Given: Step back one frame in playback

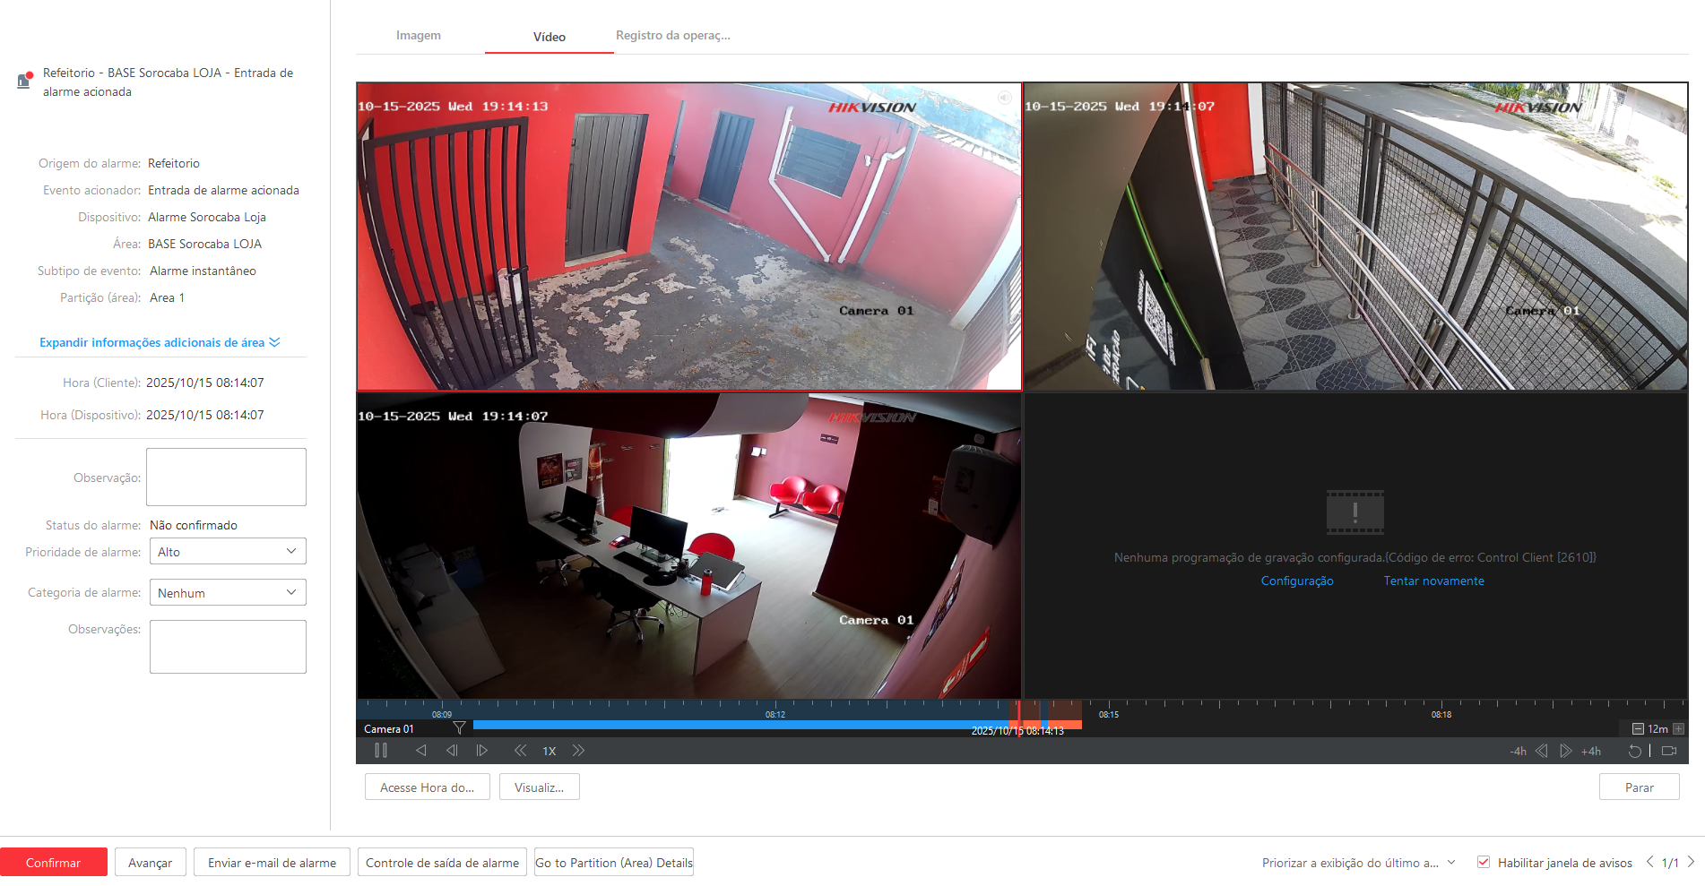Looking at the screenshot, I should pos(452,751).
